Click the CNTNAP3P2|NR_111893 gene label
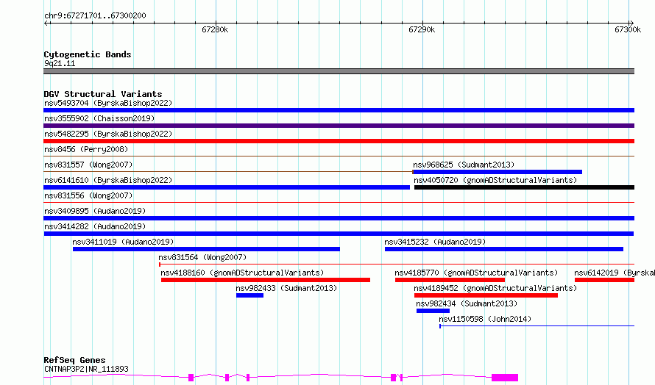Image resolution: width=655 pixels, height=385 pixels. point(86,369)
